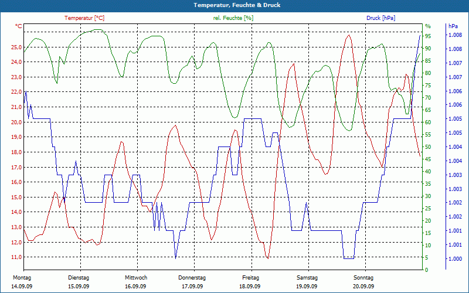Click the green '30' humidity axis value
This screenshot has width=469, height=293.
[428, 196]
